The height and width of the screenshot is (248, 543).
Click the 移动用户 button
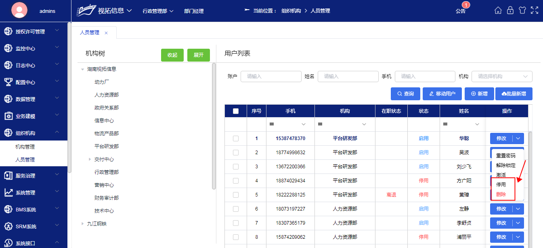coord(442,94)
